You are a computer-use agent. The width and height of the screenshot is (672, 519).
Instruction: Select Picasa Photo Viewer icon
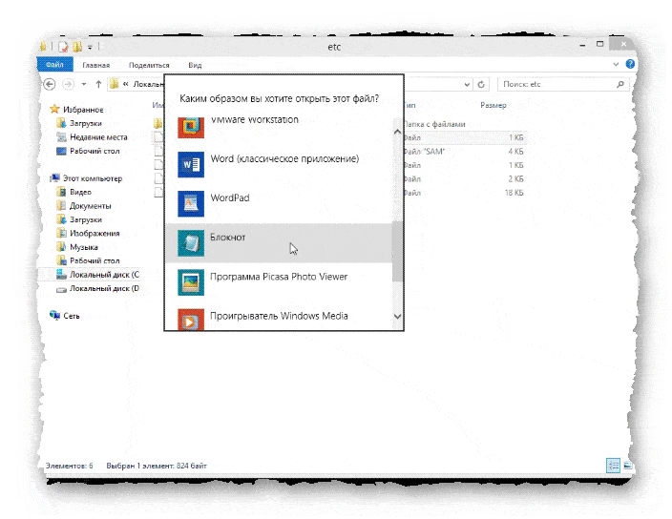tap(191, 282)
